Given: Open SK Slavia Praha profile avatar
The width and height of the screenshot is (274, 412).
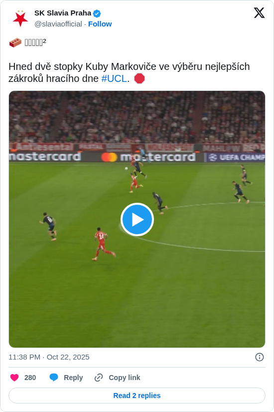Looking at the screenshot, I should click(20, 18).
